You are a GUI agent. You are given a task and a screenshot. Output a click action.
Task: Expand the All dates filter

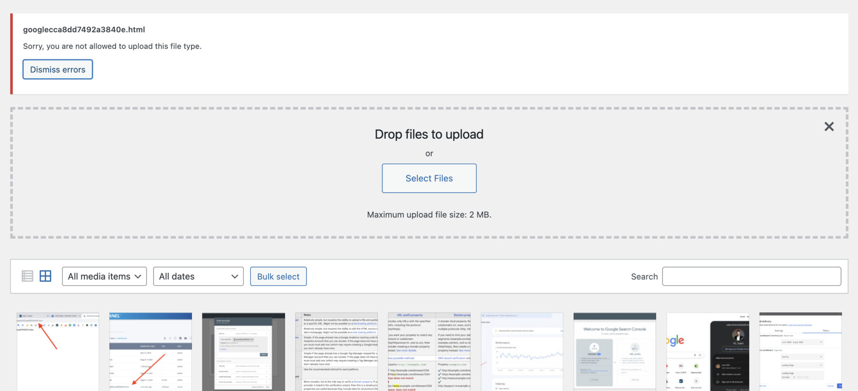click(x=198, y=276)
